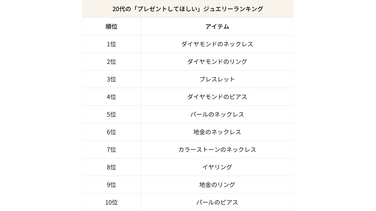Viewport: 376px width, 211px height.
Task: Click the 地金のネックレス item cell
Action: 217,132
